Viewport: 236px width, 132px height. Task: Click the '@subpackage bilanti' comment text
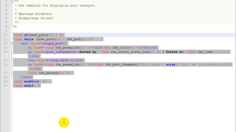(36, 18)
